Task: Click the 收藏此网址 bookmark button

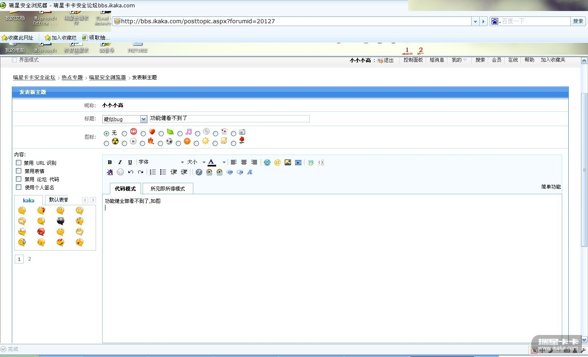Action: pos(18,38)
